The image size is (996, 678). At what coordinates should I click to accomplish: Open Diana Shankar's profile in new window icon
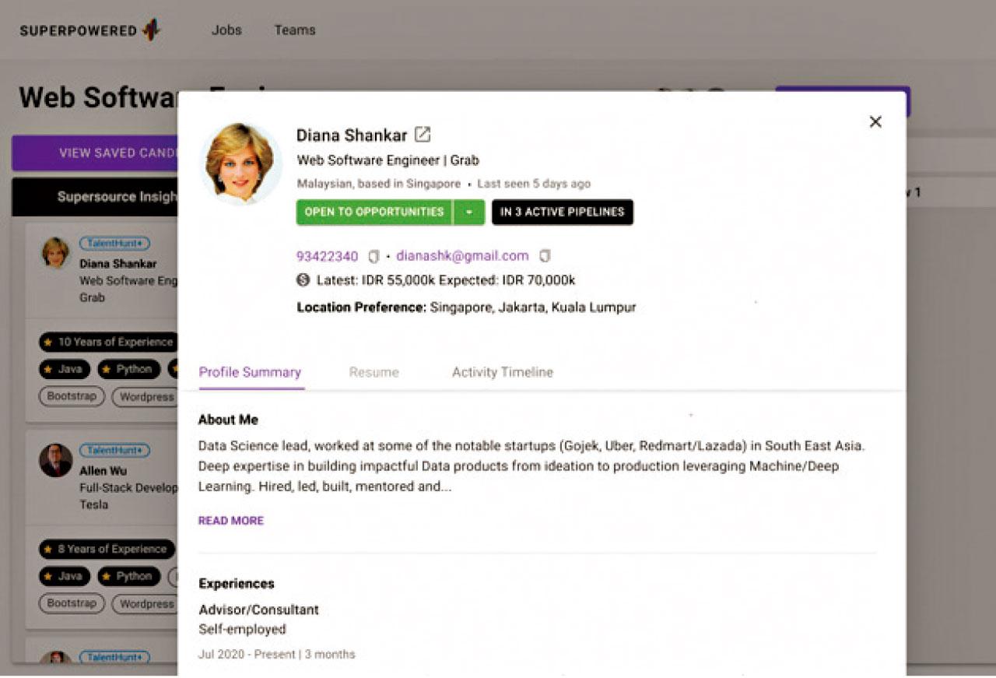(x=423, y=135)
